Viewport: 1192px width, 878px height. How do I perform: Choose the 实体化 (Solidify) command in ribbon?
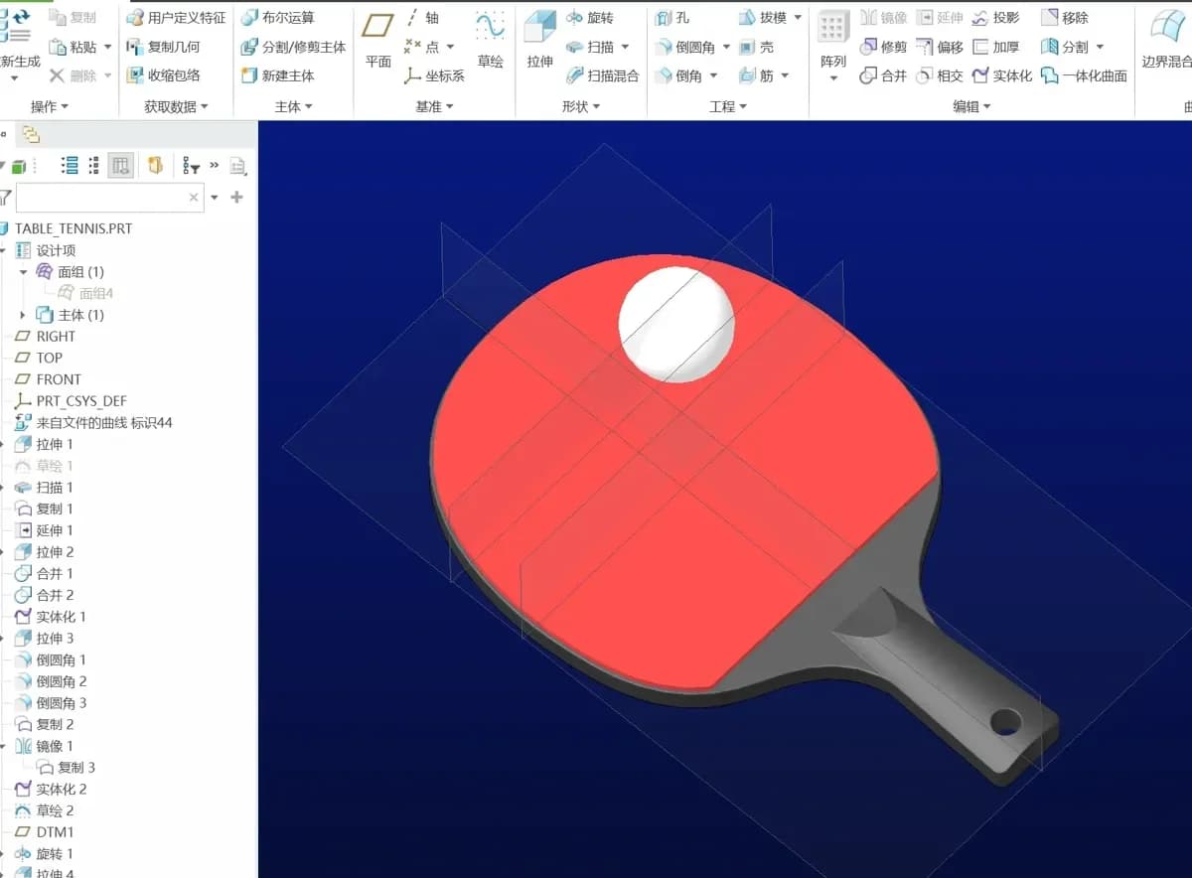click(1002, 75)
